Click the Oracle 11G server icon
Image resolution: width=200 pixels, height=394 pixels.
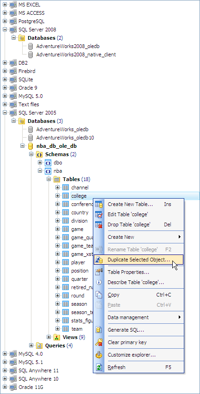[13, 387]
